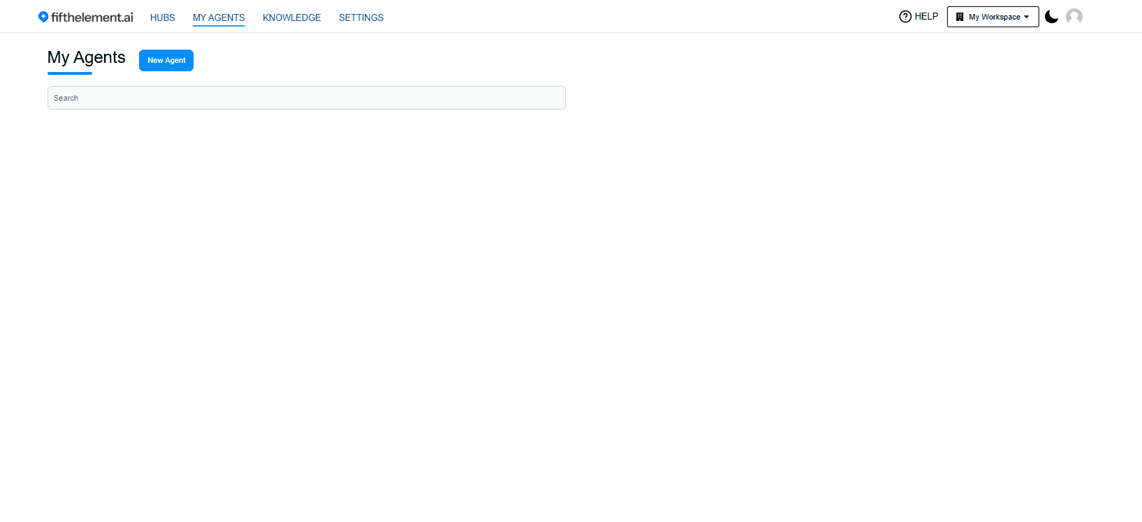The image size is (1142, 522).
Task: Click the question mark help icon
Action: (x=905, y=17)
